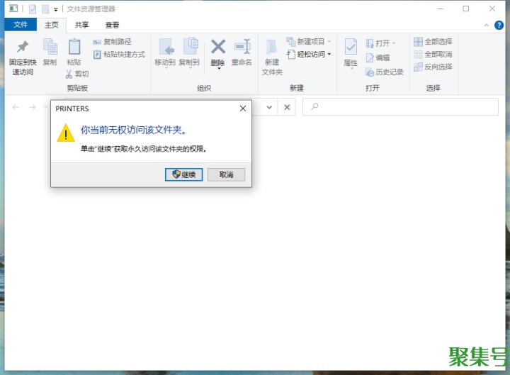
Task: Click the 属性 properties icon
Action: point(351,47)
